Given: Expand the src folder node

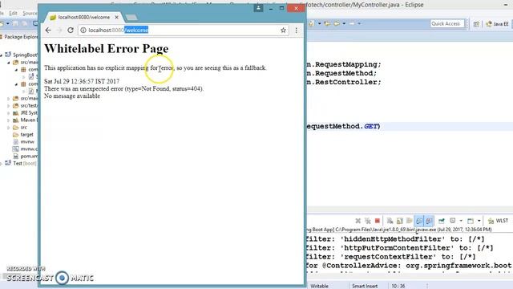Looking at the screenshot, I should coord(9,127).
